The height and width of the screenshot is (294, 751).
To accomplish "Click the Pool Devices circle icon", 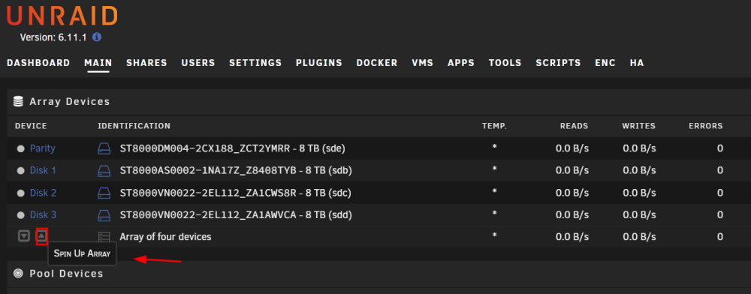I will 18,274.
